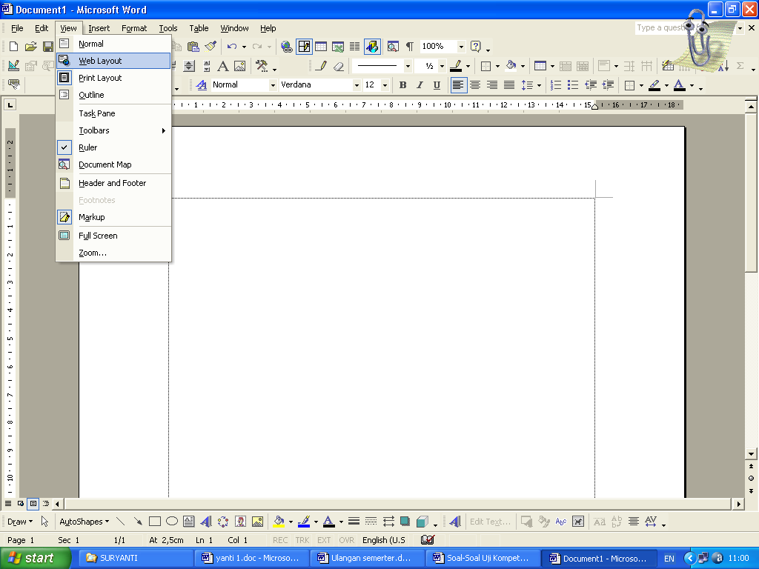This screenshot has height=569, width=759.
Task: Click the Drawing toolbar toggle icon
Action: point(372,47)
